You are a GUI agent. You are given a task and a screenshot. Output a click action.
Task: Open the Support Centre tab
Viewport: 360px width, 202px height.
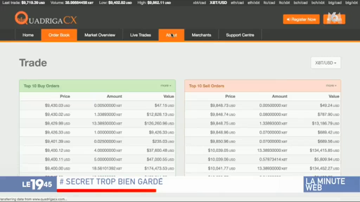pos(240,35)
